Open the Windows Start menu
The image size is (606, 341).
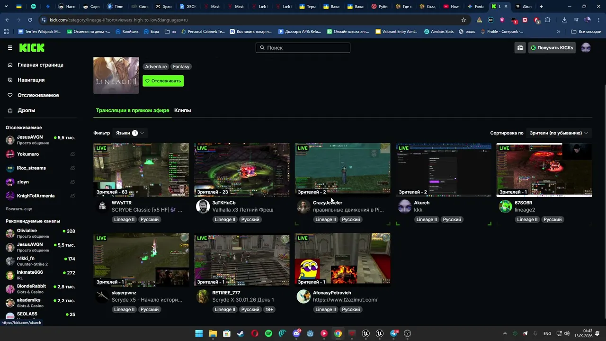199,333
